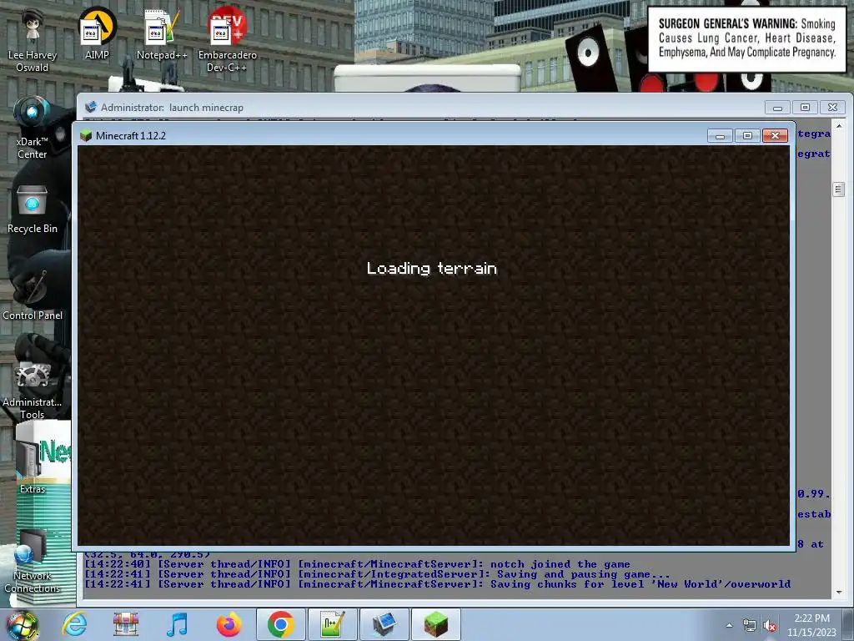Click the launch minecrap console title icon
Image resolution: width=854 pixels, height=641 pixels.
tap(90, 107)
